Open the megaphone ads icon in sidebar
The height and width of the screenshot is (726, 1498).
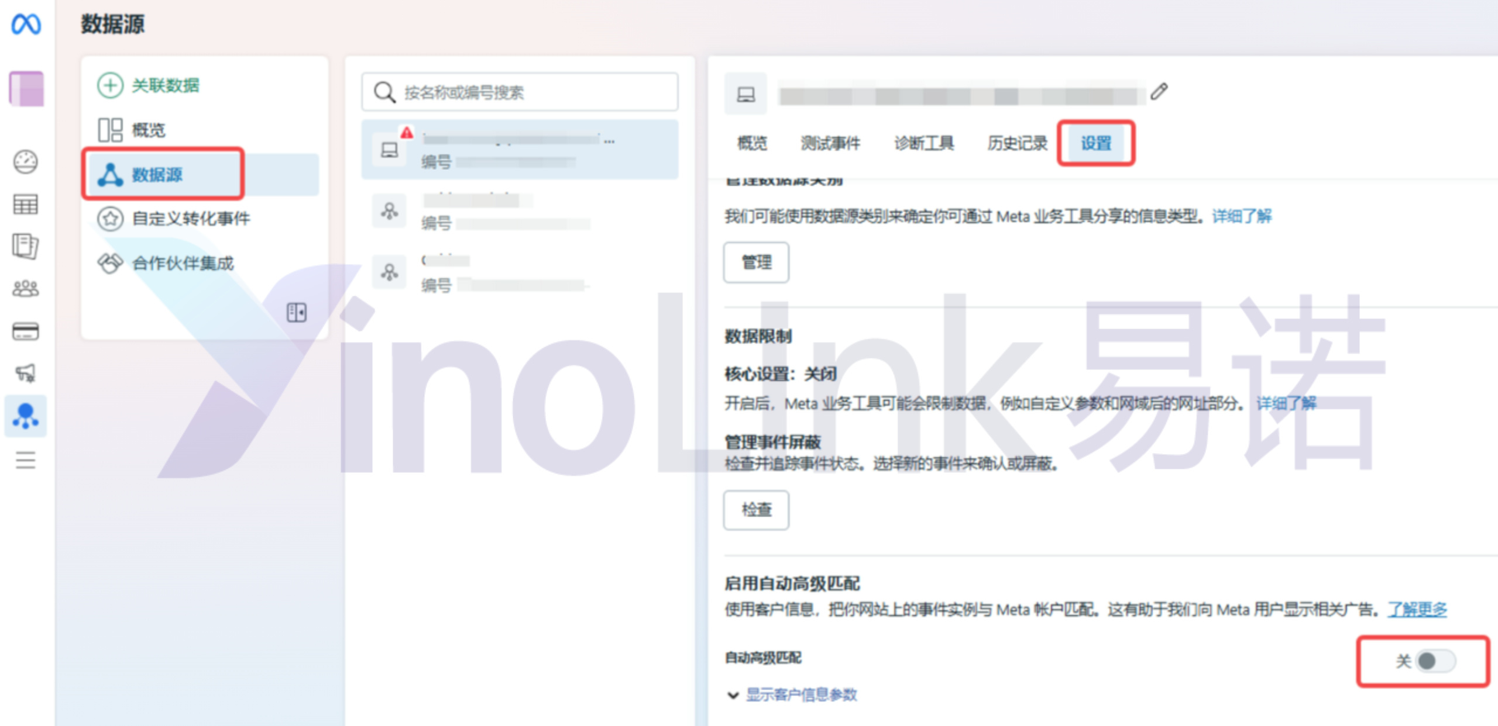(x=26, y=373)
